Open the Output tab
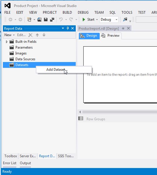This screenshot has height=175, width=157. click(x=25, y=163)
